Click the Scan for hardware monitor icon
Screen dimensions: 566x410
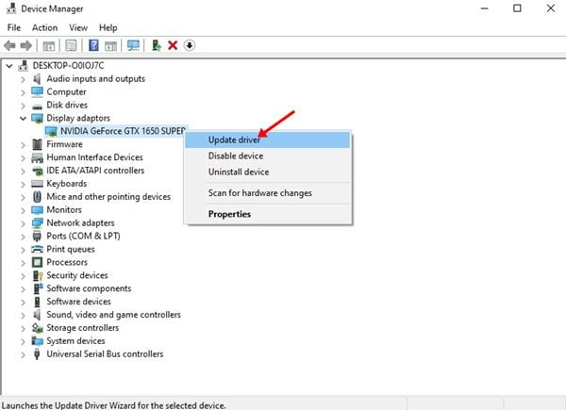pyautogui.click(x=133, y=45)
